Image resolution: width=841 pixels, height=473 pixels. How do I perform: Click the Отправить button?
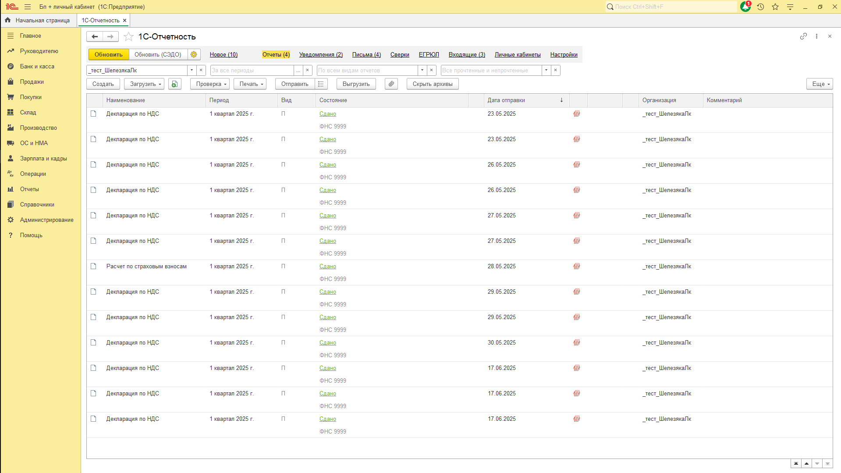pos(295,84)
